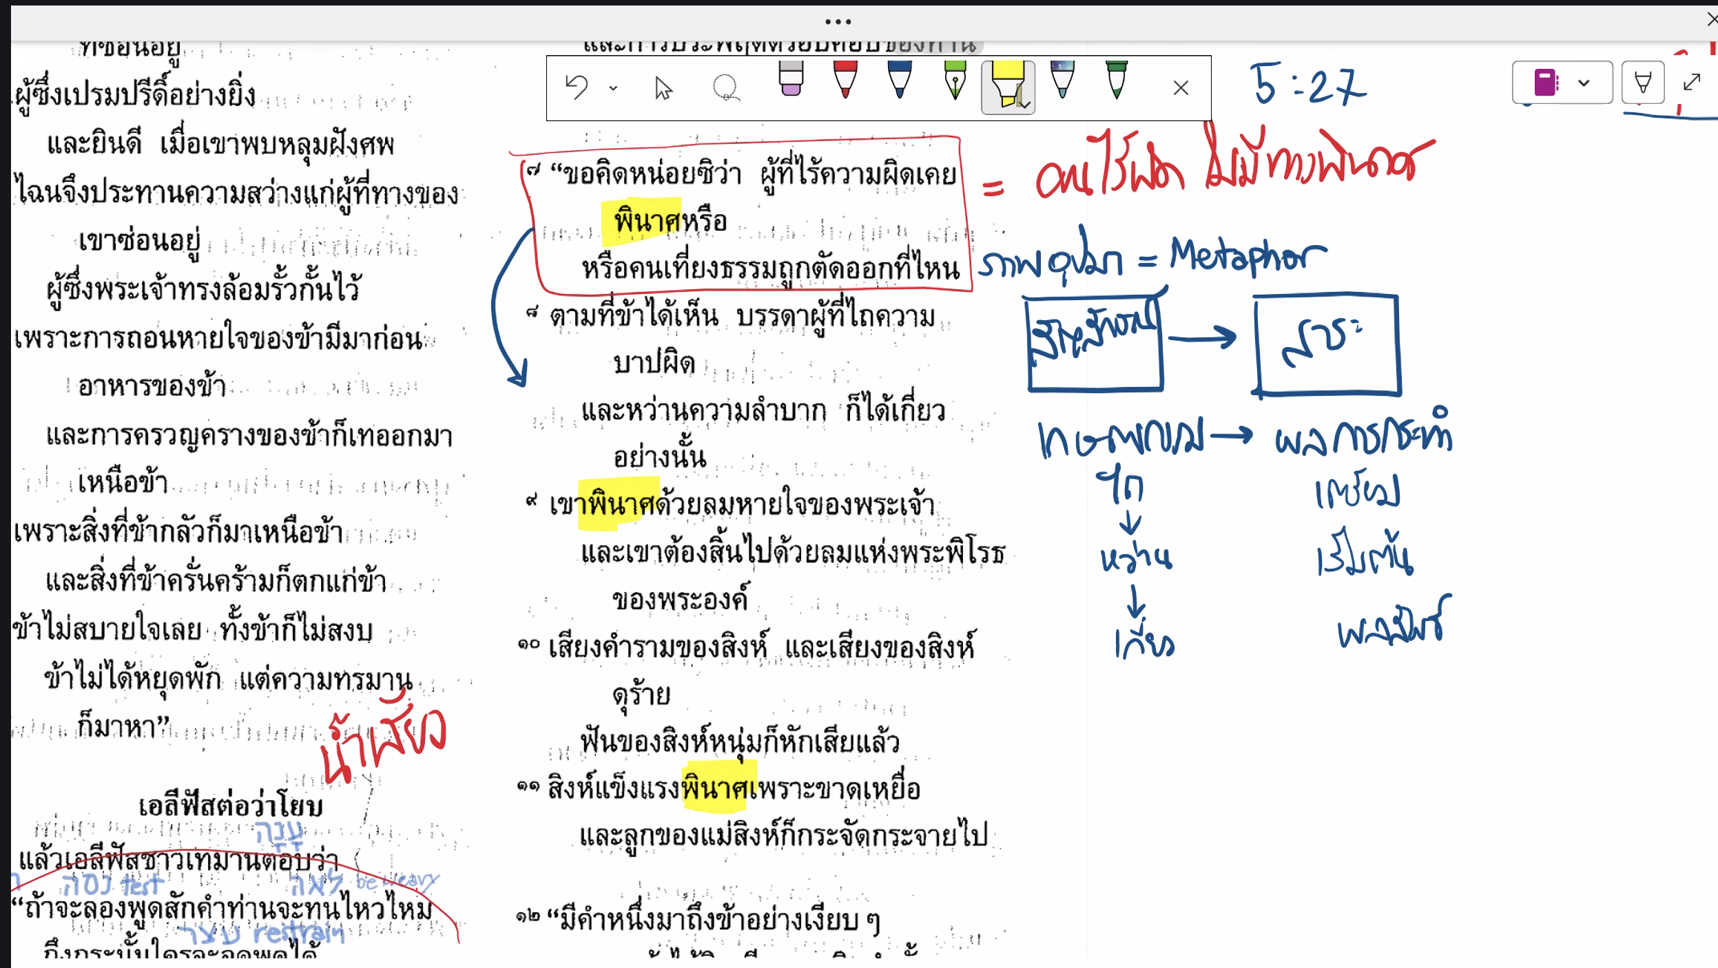The image size is (1718, 968).
Task: Open the purple notebook dropdown
Action: point(1562,83)
